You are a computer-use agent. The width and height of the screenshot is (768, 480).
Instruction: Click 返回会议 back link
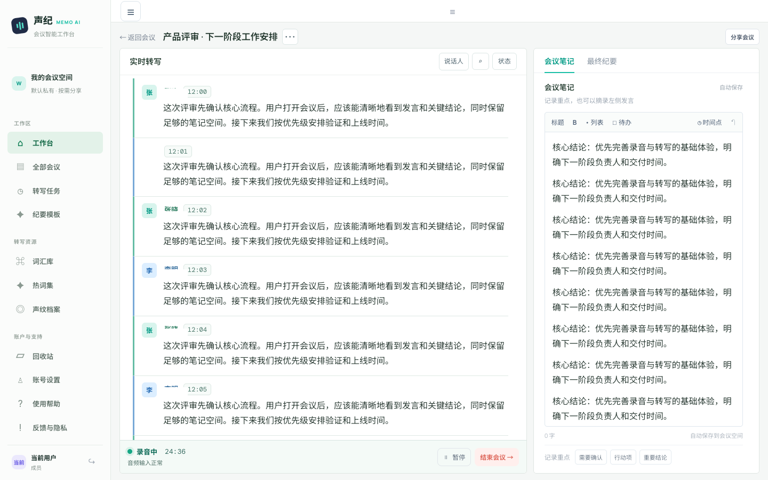(138, 37)
